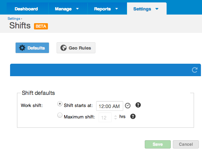Screen dimensions: 202x152
Task: Click the globe icon on Geo Rules
Action: [x=64, y=48]
